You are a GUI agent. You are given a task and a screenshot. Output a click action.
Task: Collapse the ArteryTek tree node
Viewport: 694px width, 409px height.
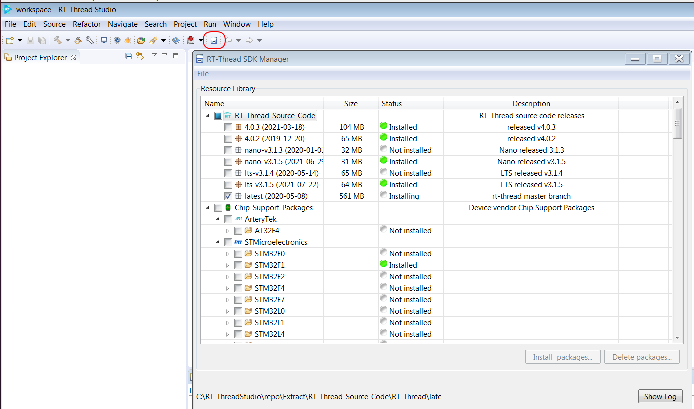(218, 219)
